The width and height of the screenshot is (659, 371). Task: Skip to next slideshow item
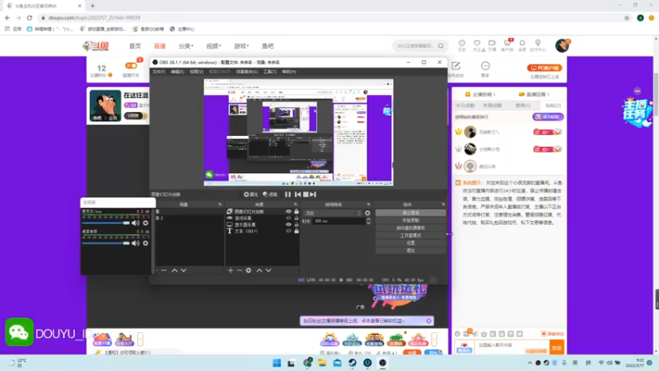click(313, 195)
